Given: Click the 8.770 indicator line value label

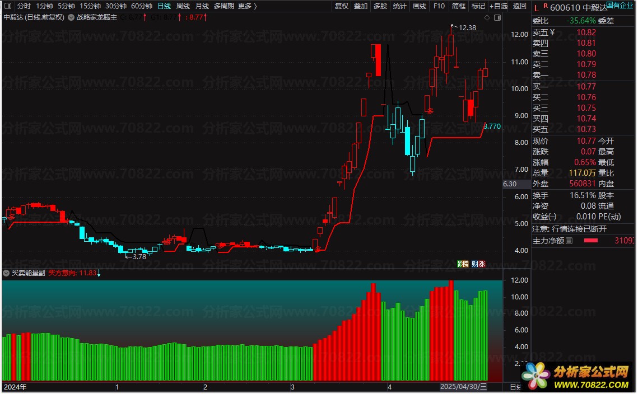Looking at the screenshot, I should (x=493, y=126).
